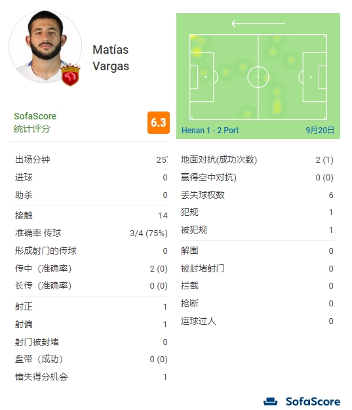The image size is (352, 410).
Task: Click the Matías Vargas player name
Action: 111,58
